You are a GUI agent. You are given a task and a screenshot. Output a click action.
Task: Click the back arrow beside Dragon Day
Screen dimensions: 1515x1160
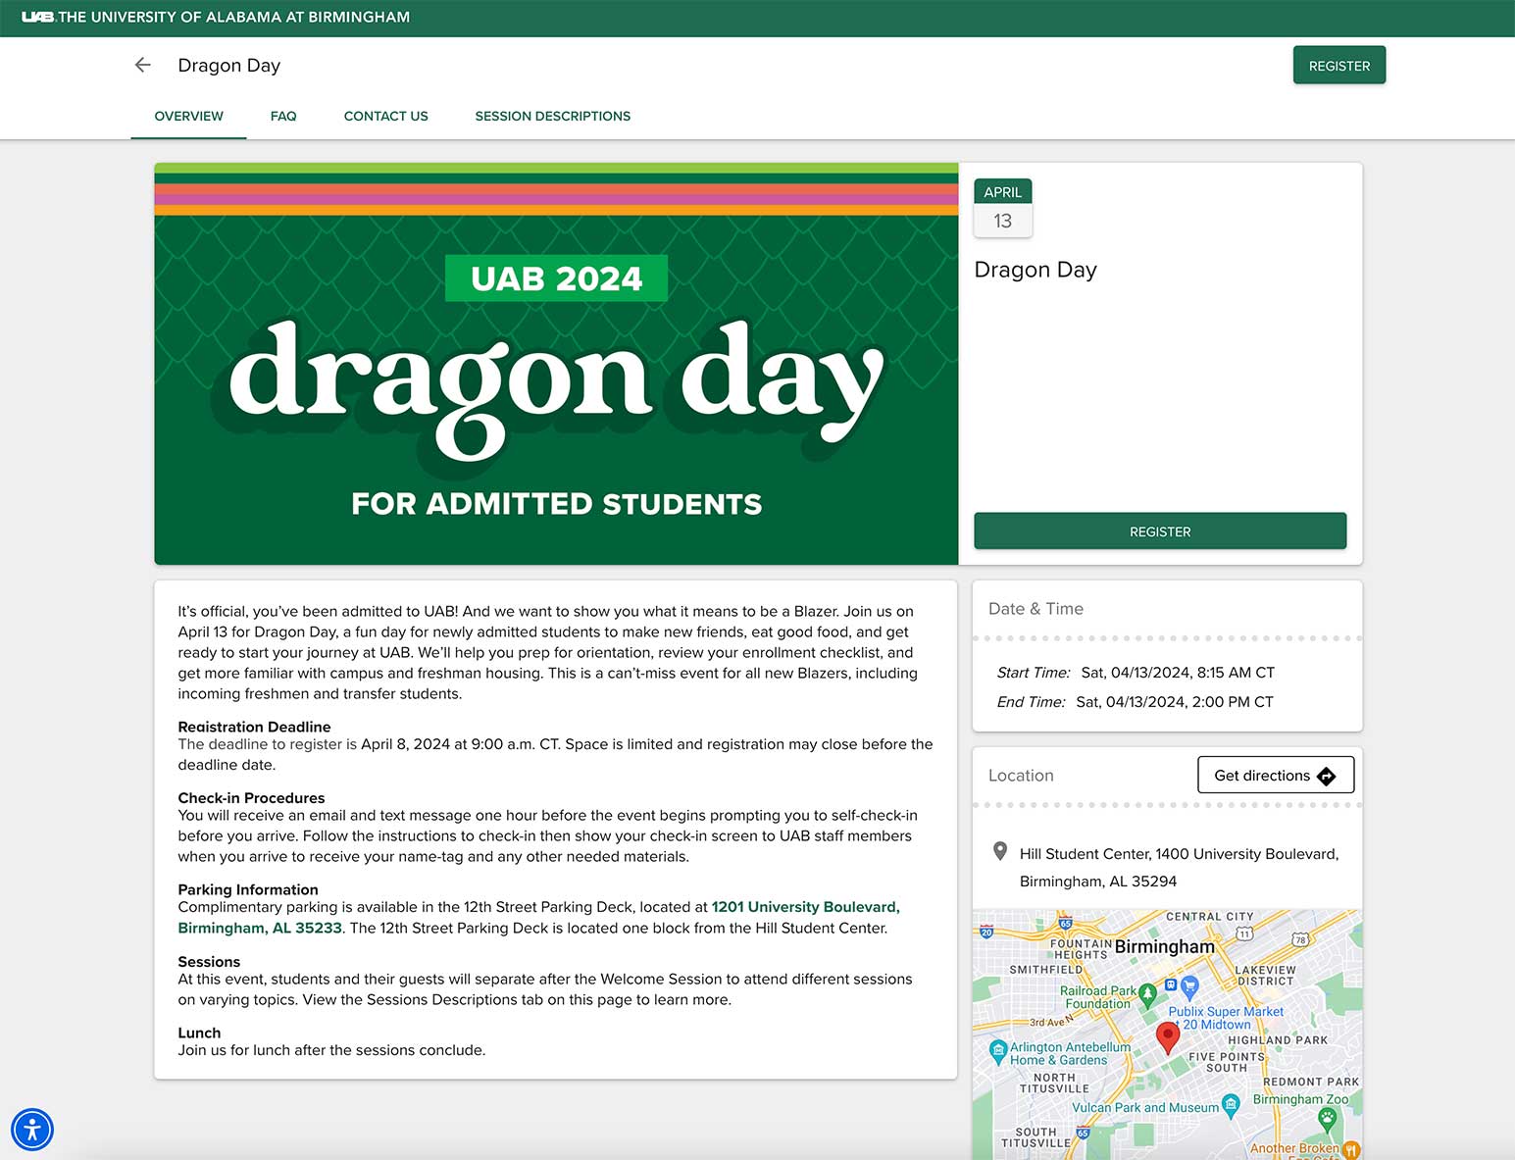click(143, 65)
